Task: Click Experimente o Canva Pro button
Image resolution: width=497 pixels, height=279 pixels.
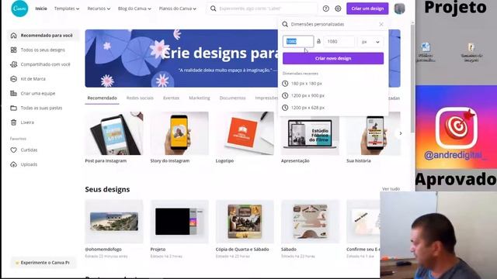Action: point(43,263)
